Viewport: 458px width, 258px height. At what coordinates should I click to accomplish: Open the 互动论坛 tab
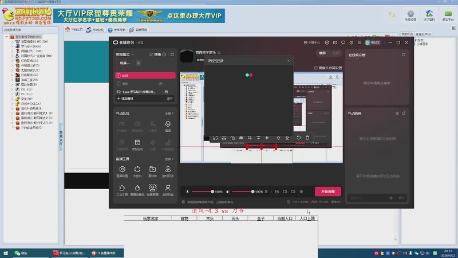[95, 30]
